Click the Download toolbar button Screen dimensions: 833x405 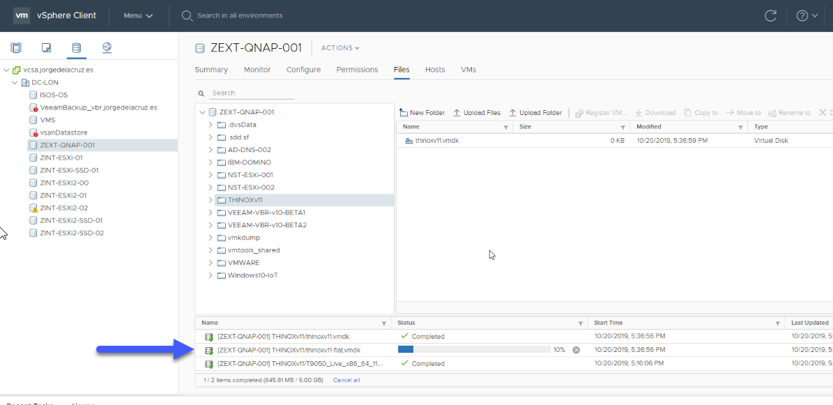tap(655, 113)
